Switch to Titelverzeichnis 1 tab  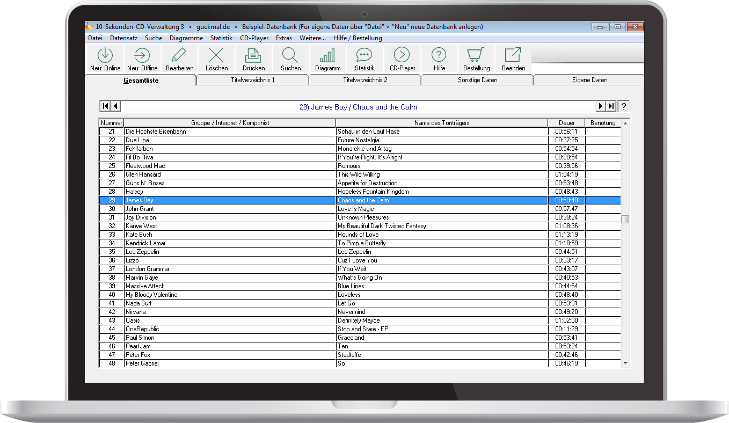click(x=252, y=80)
